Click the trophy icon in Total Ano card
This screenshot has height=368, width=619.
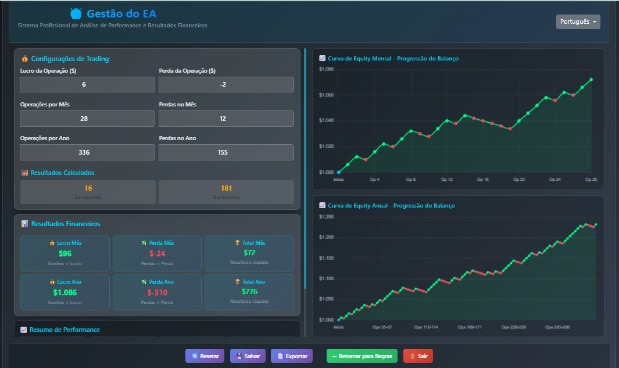(237, 282)
